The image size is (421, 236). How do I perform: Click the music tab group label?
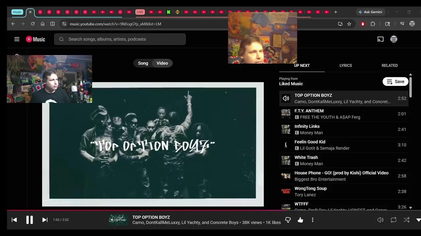coord(17,12)
